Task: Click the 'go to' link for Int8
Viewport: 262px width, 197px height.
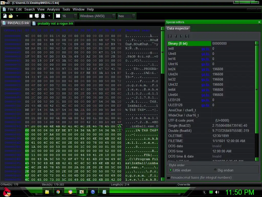Action: pyautogui.click(x=205, y=49)
